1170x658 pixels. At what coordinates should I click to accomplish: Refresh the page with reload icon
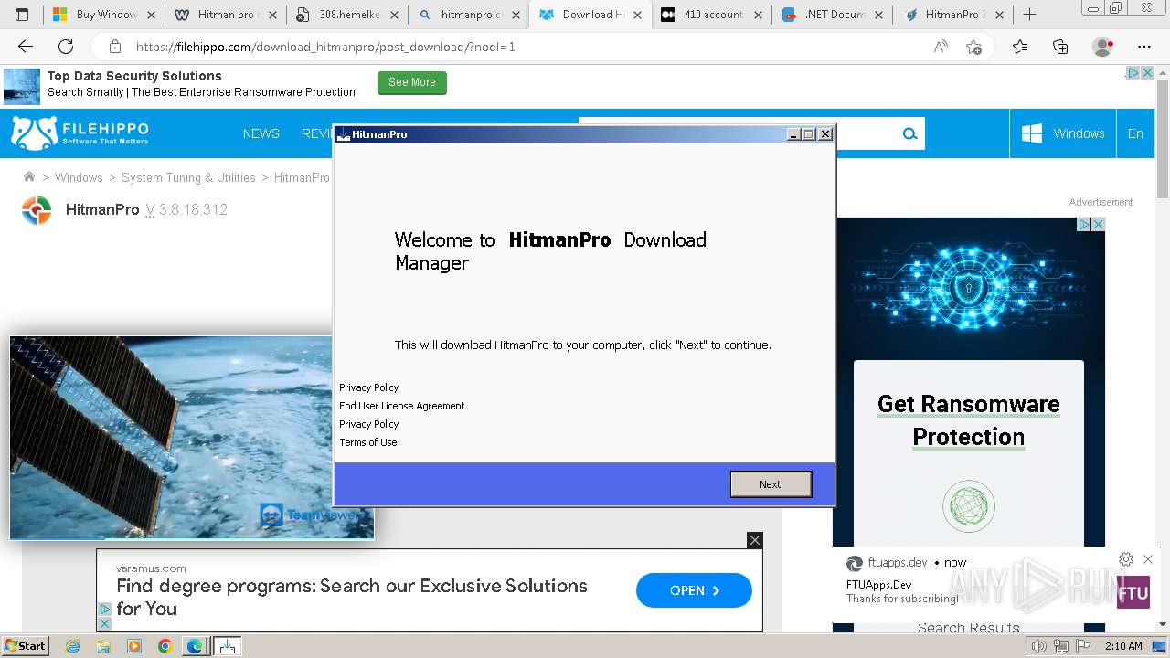(x=66, y=47)
